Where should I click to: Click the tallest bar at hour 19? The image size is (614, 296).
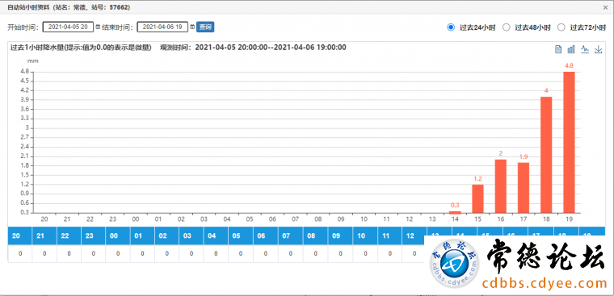coord(569,142)
